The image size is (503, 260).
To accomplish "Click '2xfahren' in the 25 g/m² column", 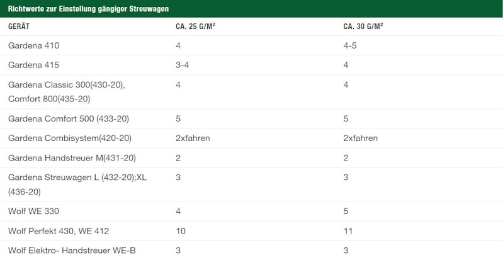I will pyautogui.click(x=193, y=138).
